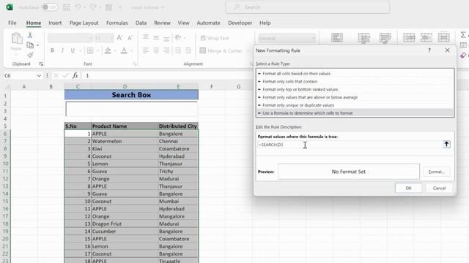Viewport: 469px width, 263px height.
Task: Toggle Bold formatting
Action: 52,50
